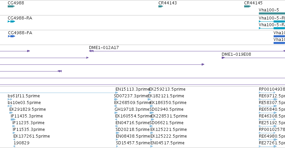Screen dimensions: 285x148
Task: Click the arrow glyph under EK228531.5prime
Action: click(152, 119)
